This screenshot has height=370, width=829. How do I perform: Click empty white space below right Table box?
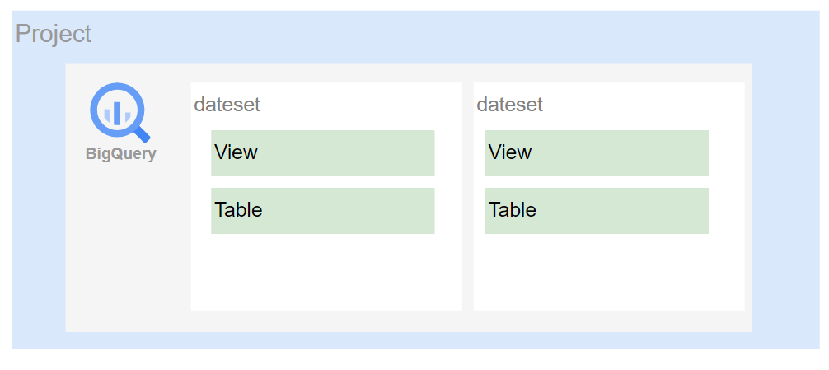[x=608, y=272]
